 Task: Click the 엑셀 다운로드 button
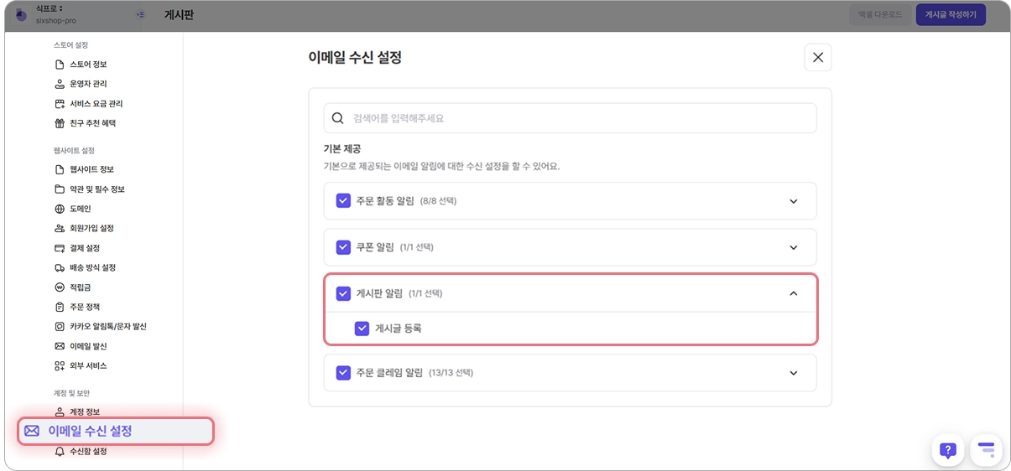[x=879, y=14]
